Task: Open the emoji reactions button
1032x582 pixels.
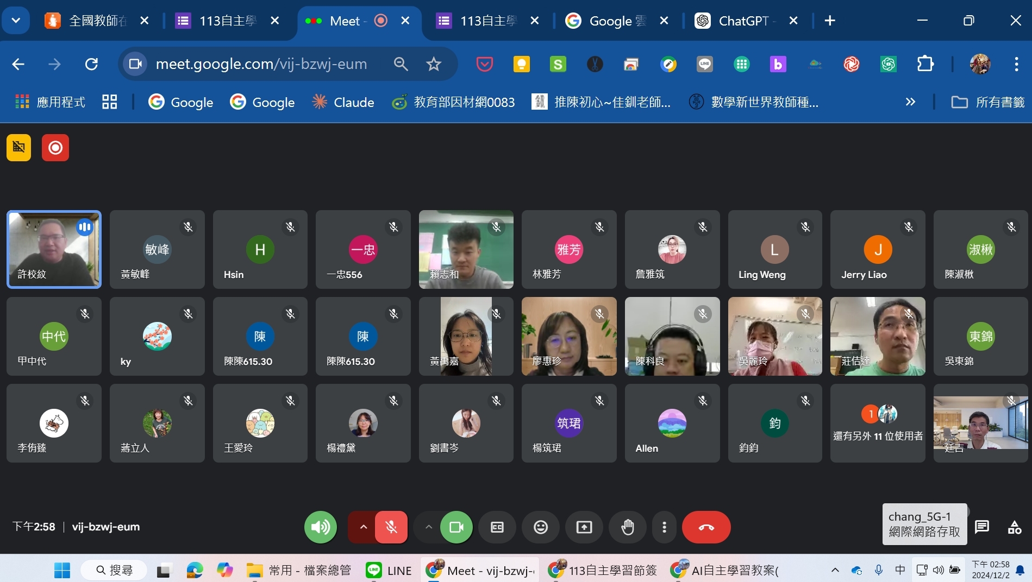Action: click(x=540, y=527)
